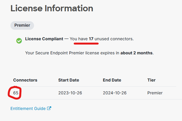Click the 'Your Secure Endpoint Premier license' text
This screenshot has height=121, width=182.
(x=61, y=53)
